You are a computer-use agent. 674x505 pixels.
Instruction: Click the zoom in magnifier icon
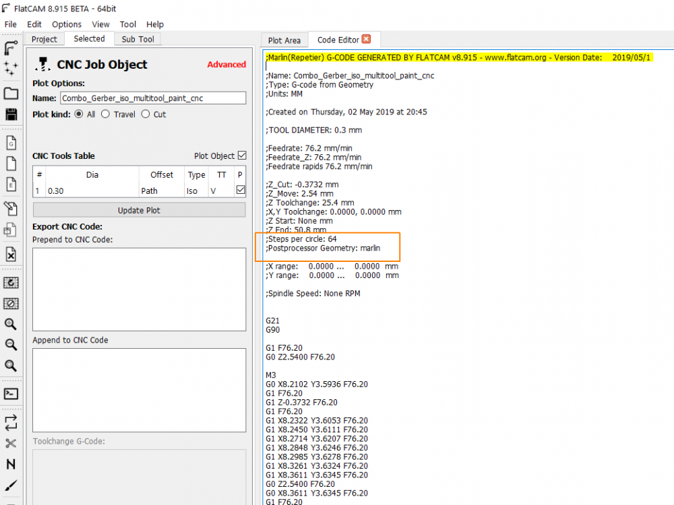11,325
